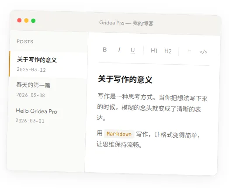Minimize the window with the yellow button
This screenshot has height=188, width=229.
click(26, 21)
